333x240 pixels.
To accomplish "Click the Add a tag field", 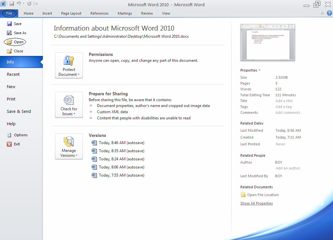I will (284, 107).
